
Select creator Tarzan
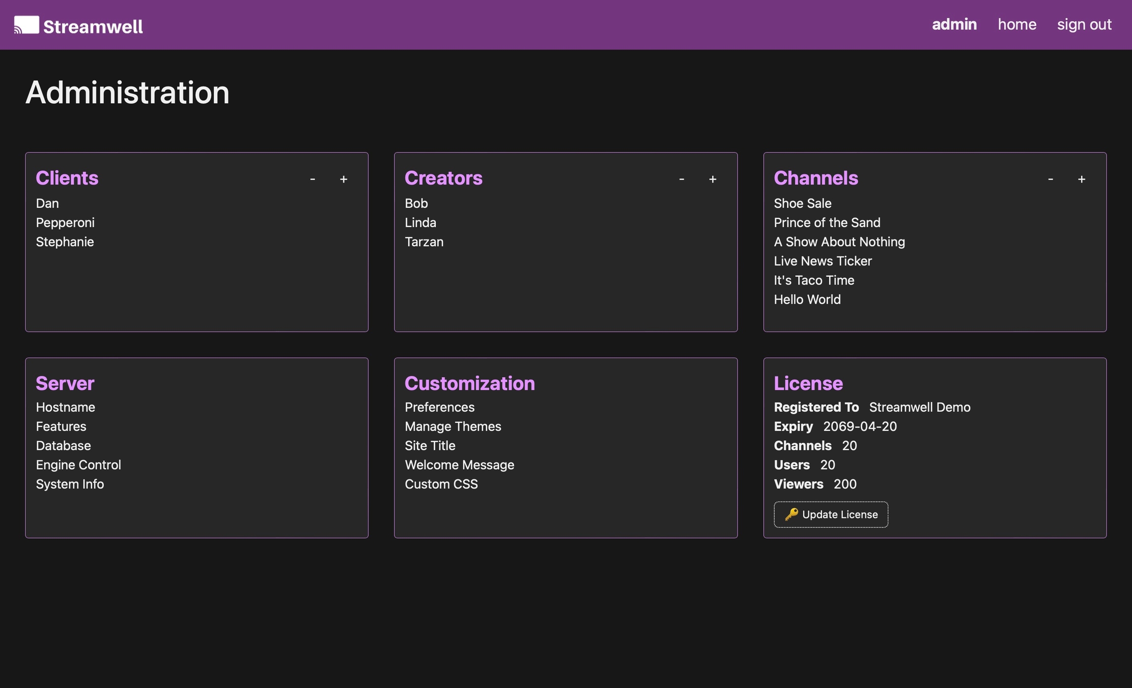[424, 242]
